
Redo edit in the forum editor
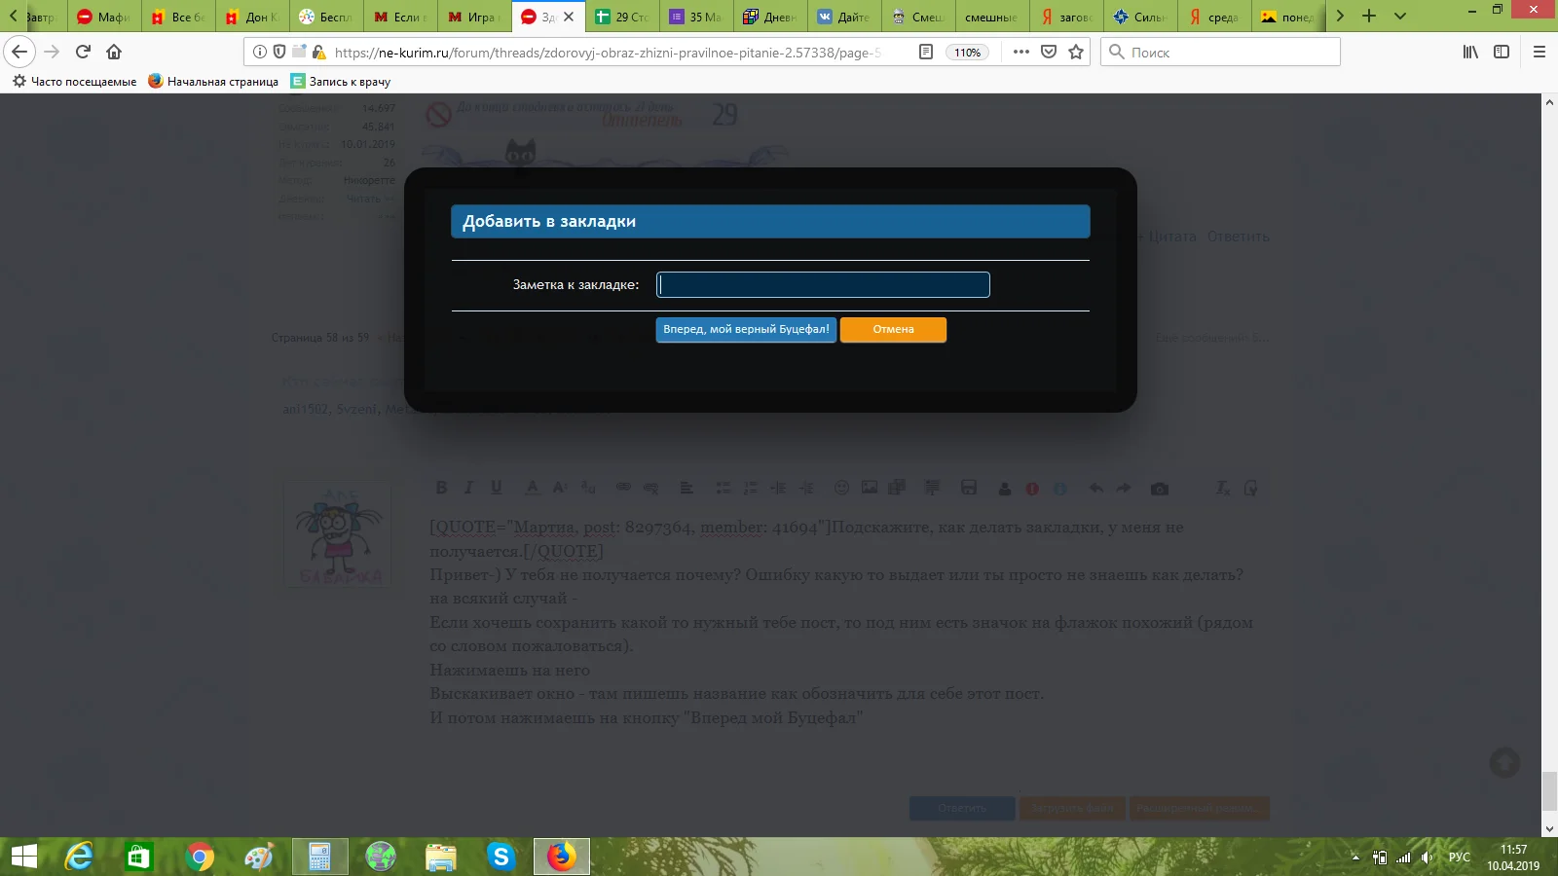[x=1124, y=488]
